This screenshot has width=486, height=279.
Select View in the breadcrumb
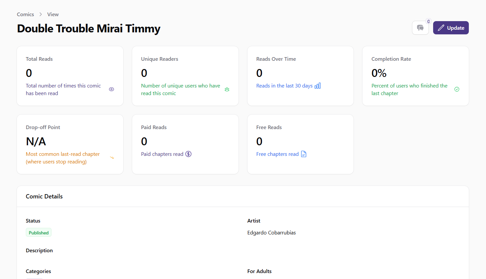click(x=53, y=15)
